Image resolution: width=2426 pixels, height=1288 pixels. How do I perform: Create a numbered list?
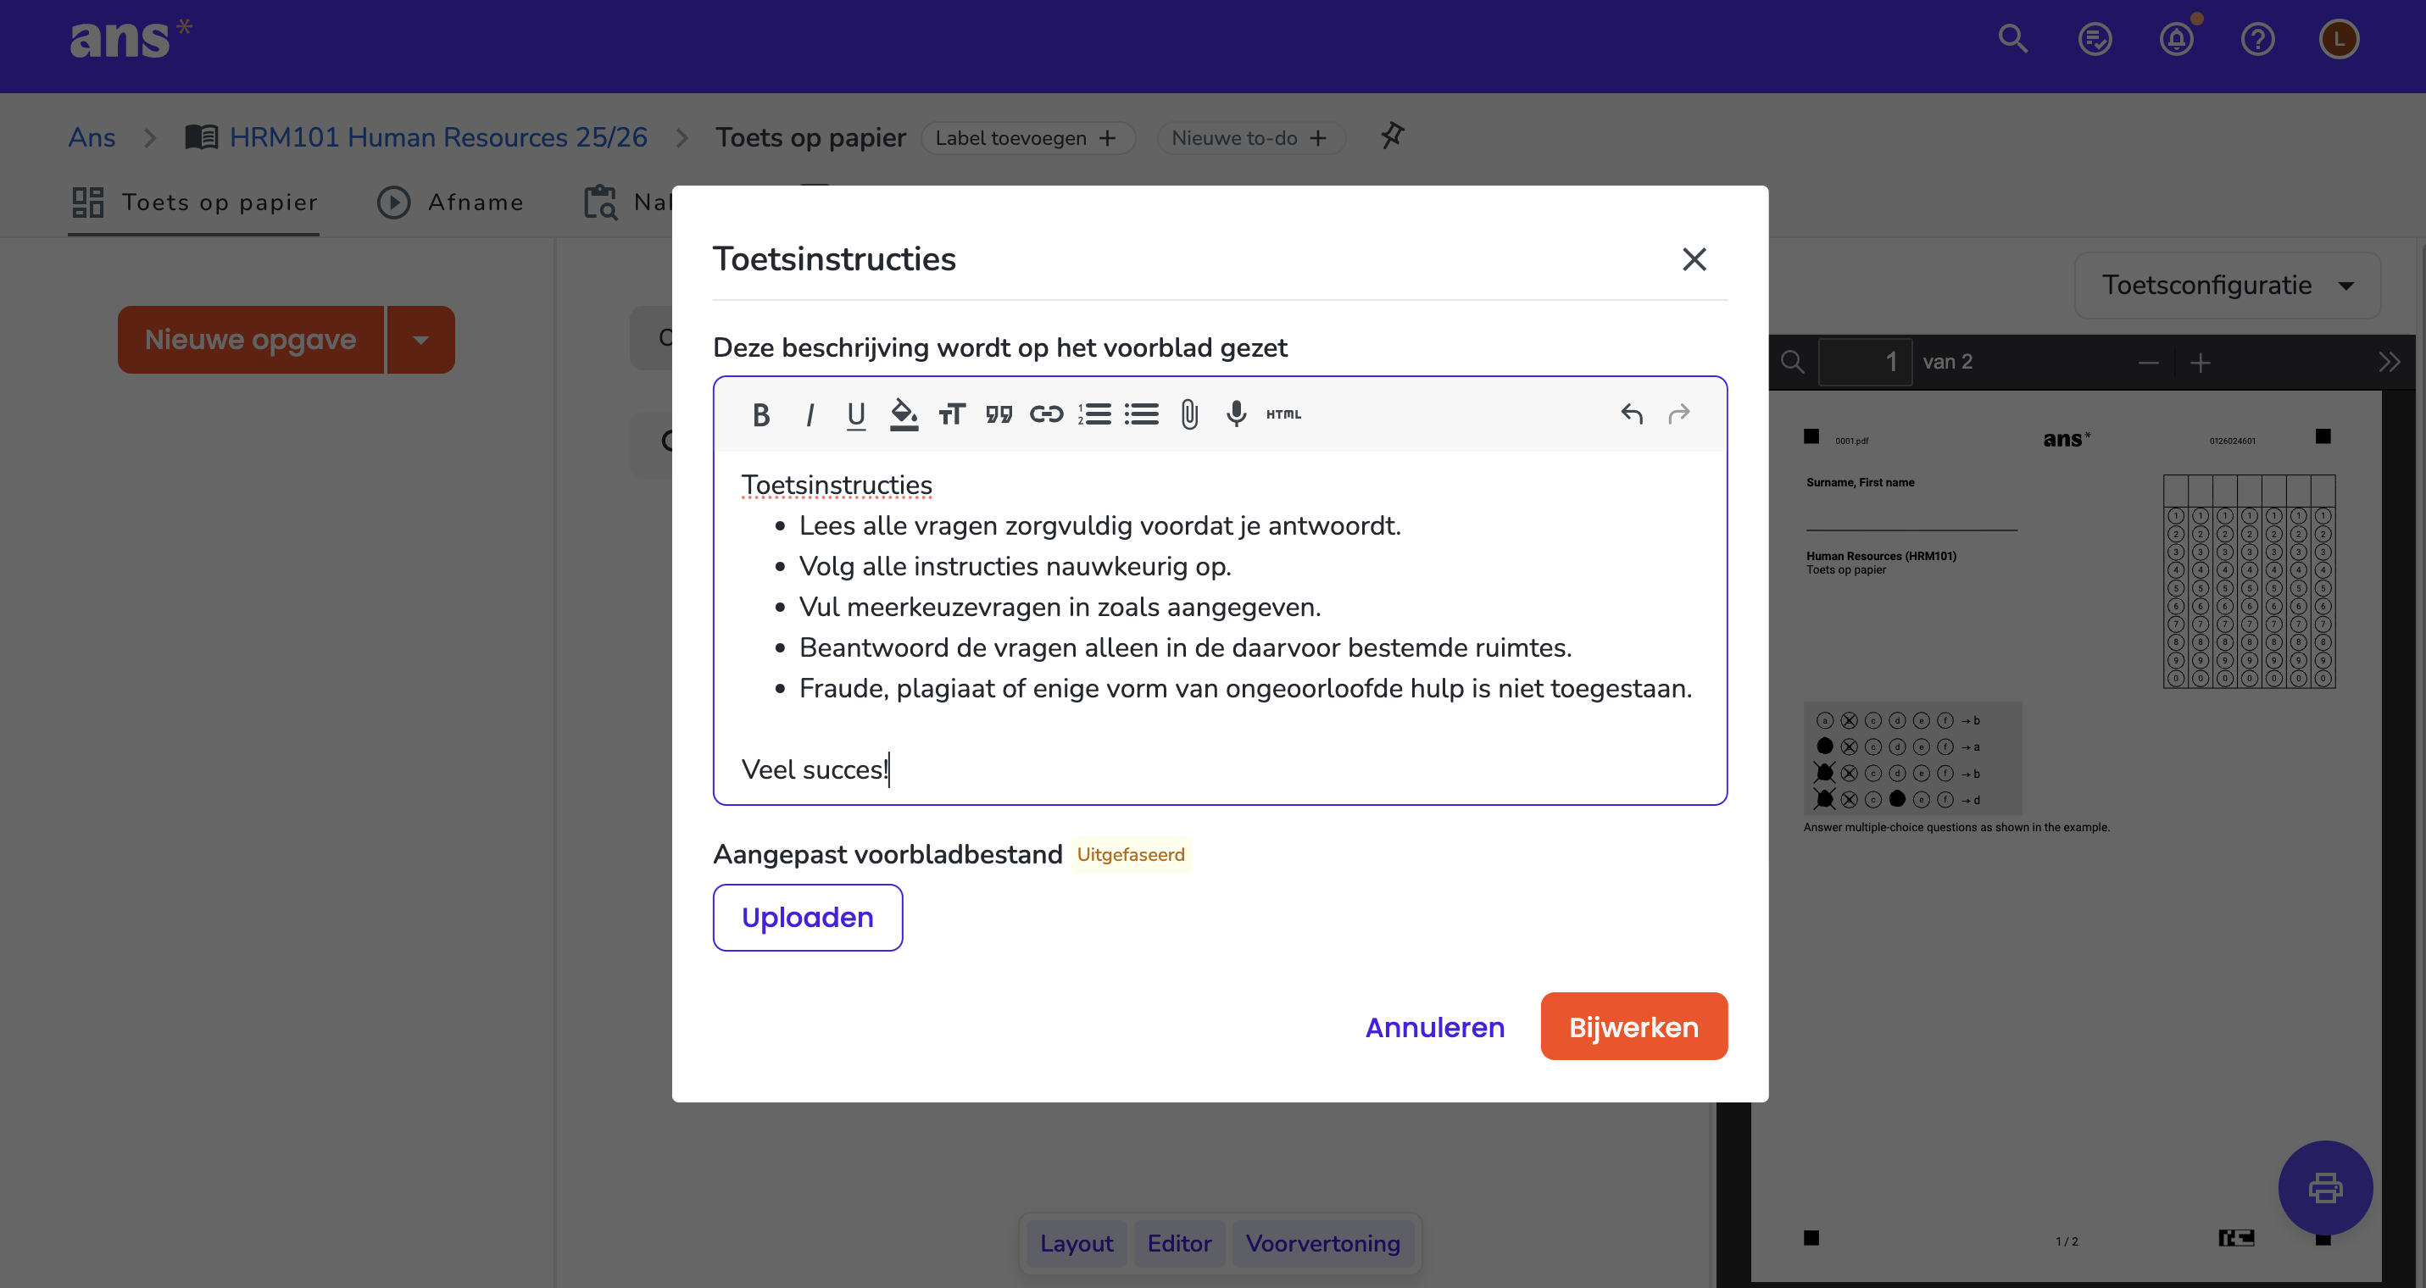[x=1094, y=414]
